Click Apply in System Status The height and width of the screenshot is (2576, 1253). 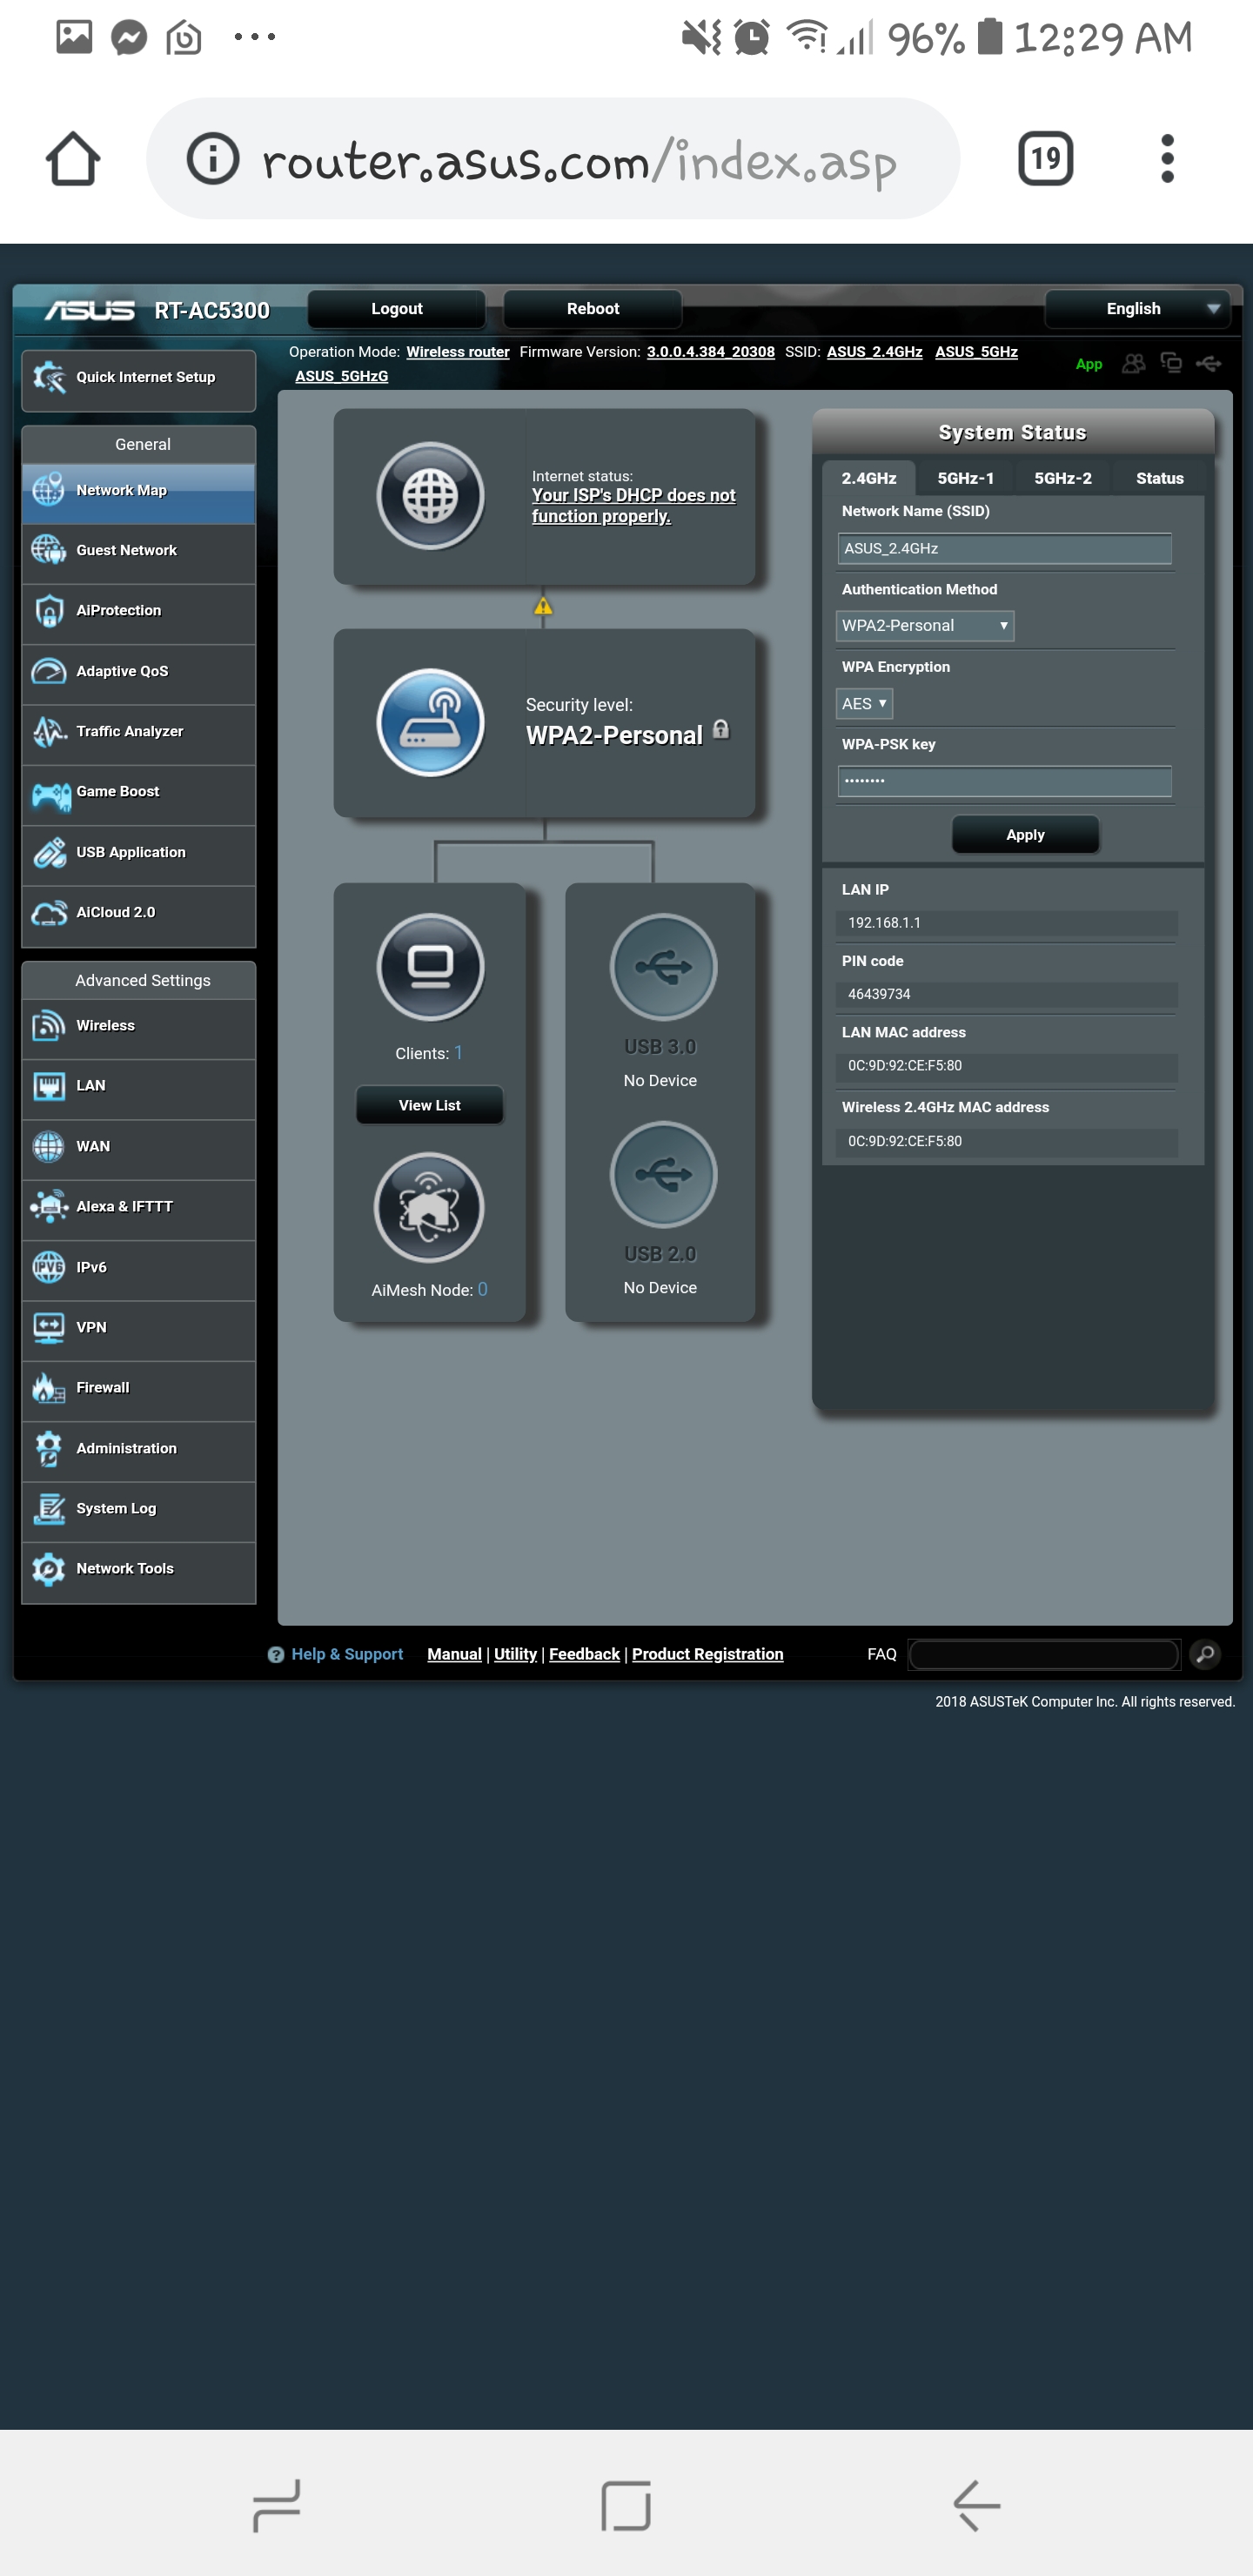1025,835
